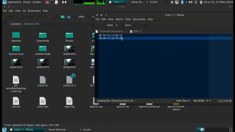235x132 pixels.
Task: Close the 2.txt tab
Action: coord(141,31)
